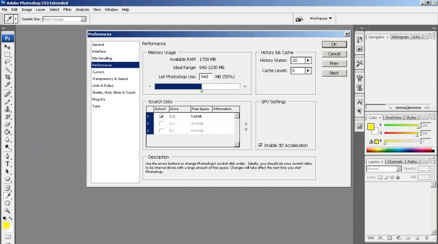This screenshot has height=244, width=438.
Task: Open the History States dropdown arrow
Action: click(308, 60)
